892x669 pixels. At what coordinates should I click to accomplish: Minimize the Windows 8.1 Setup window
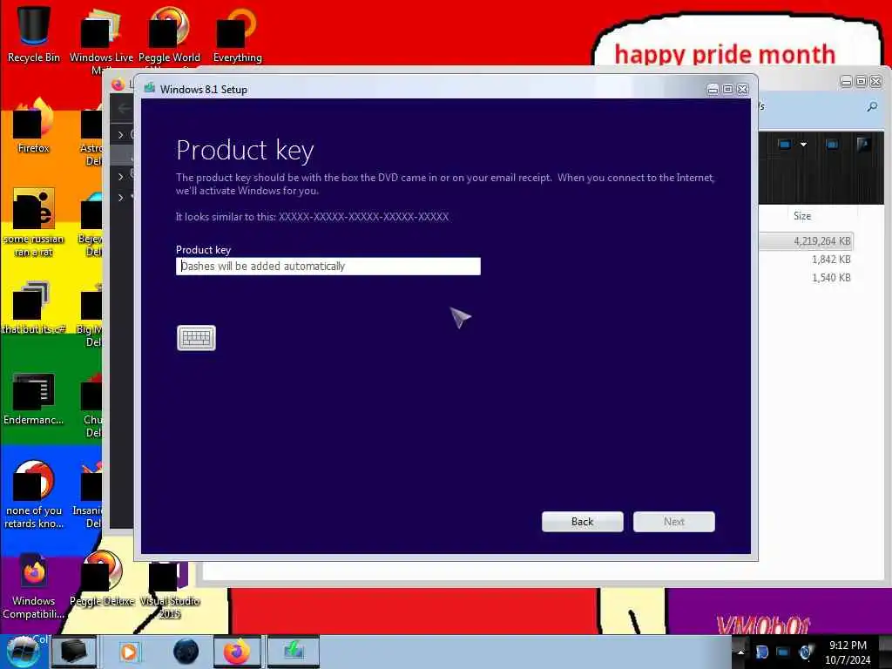coord(713,90)
